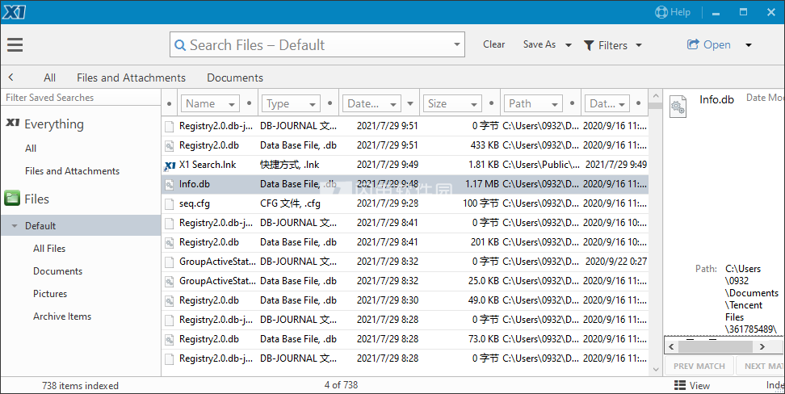Screen dimensions: 785x394
Task: Click the Info.db row file icon
Action: 170,184
